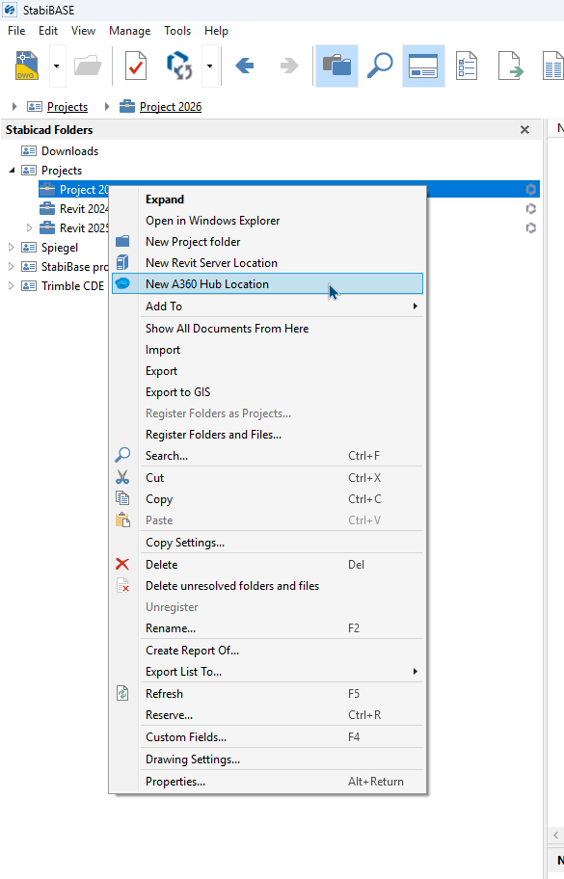The height and width of the screenshot is (879, 564).
Task: Open the dropdown arrow beside synchronize icon
Action: (x=209, y=67)
